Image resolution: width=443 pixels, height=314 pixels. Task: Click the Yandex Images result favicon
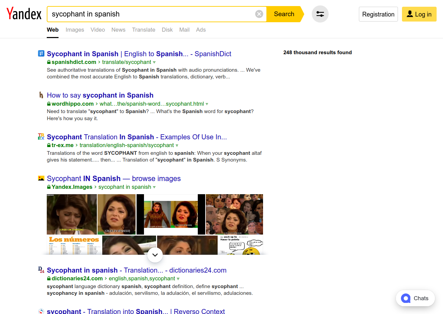[x=41, y=178]
